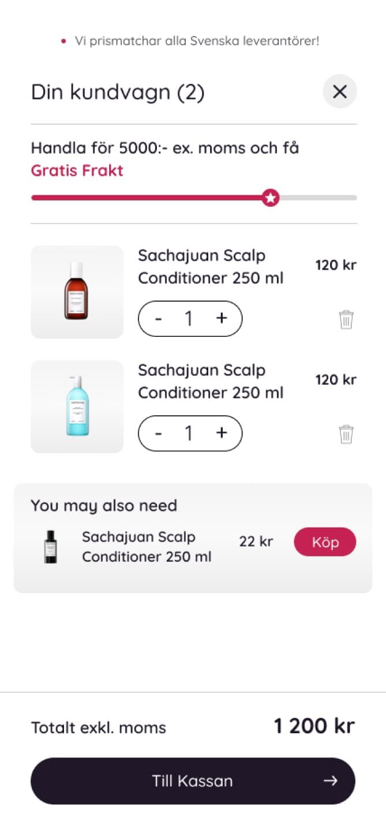
Task: Delete the first cart item using the trash icon
Action: (346, 320)
